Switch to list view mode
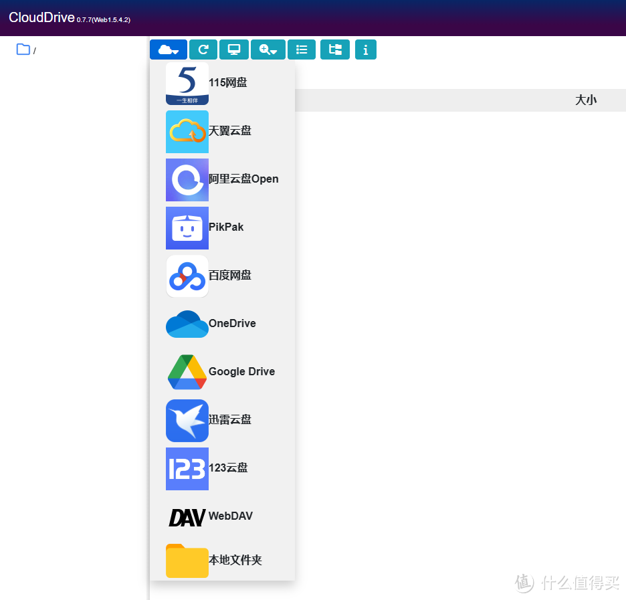 click(x=301, y=49)
